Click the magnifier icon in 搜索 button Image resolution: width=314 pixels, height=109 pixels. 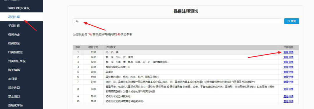[289, 21]
